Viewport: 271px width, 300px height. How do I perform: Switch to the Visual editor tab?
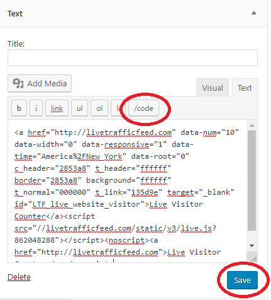click(213, 88)
